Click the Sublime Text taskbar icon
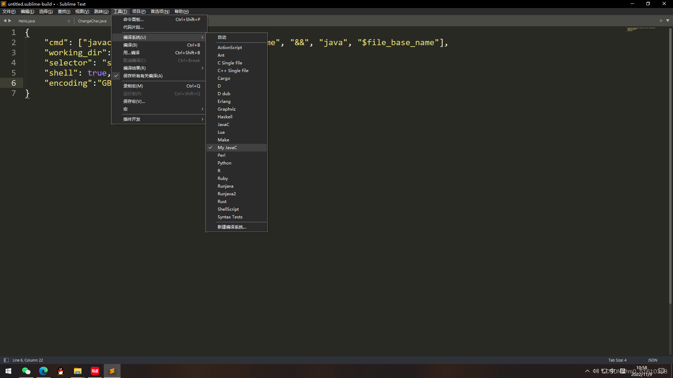The height and width of the screenshot is (378, 673). coord(112,371)
